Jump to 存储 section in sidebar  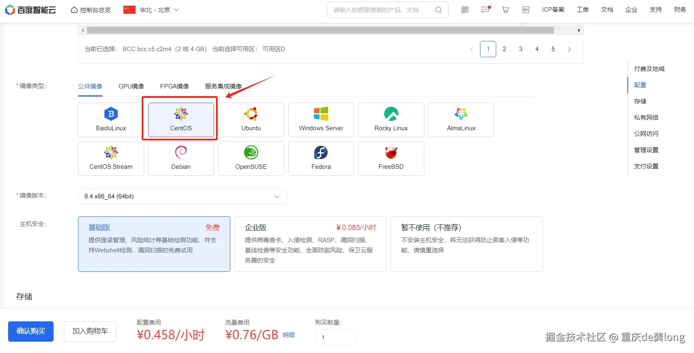point(640,101)
